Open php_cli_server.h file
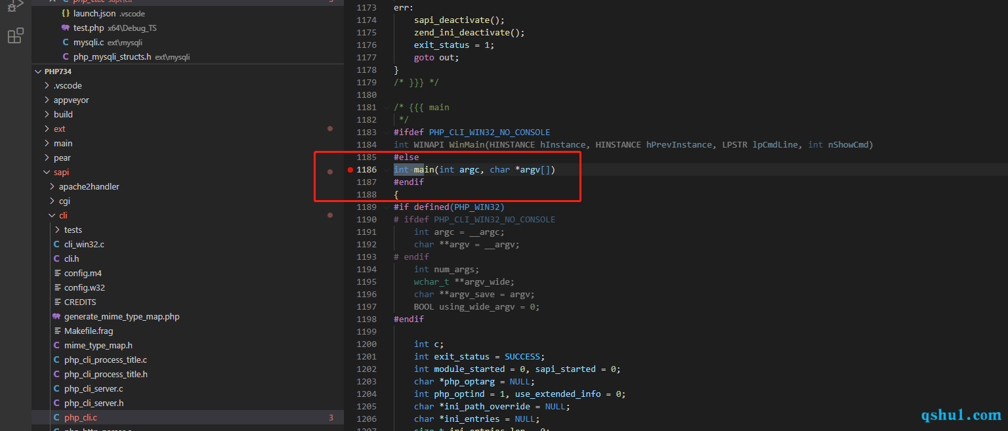1008x431 pixels. 94,403
